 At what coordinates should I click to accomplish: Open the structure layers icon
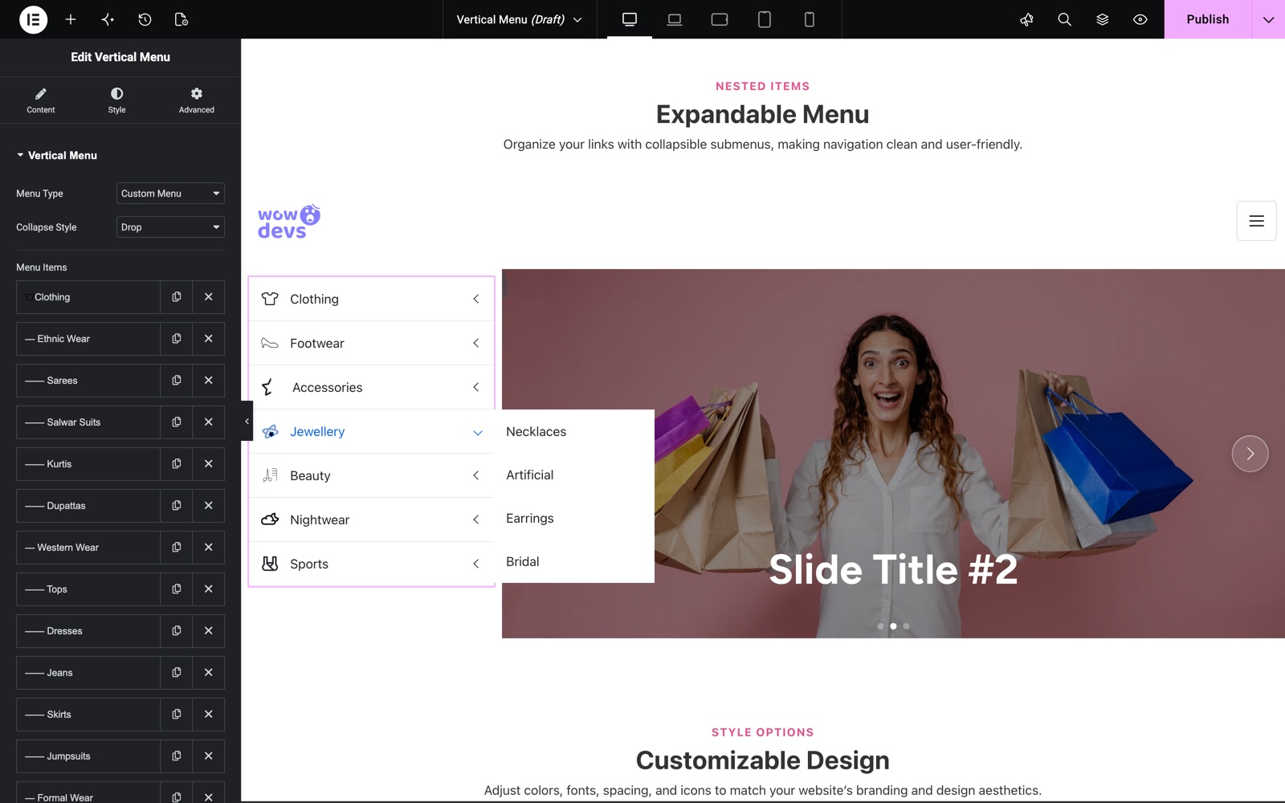point(1102,19)
